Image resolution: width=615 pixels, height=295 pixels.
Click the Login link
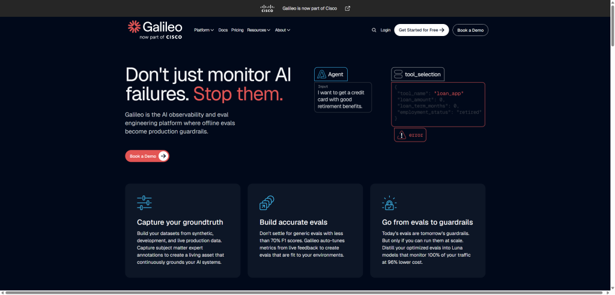click(x=385, y=30)
